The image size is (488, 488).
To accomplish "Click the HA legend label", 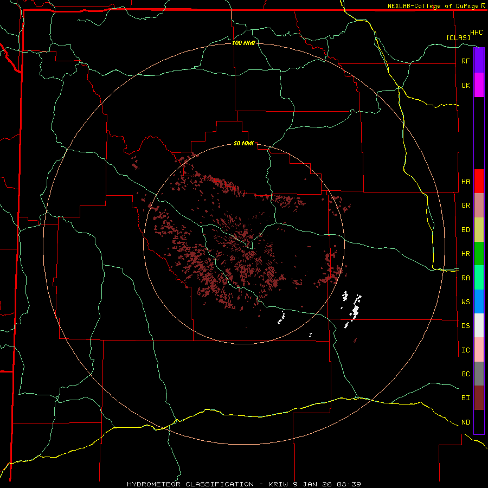I will 465,181.
